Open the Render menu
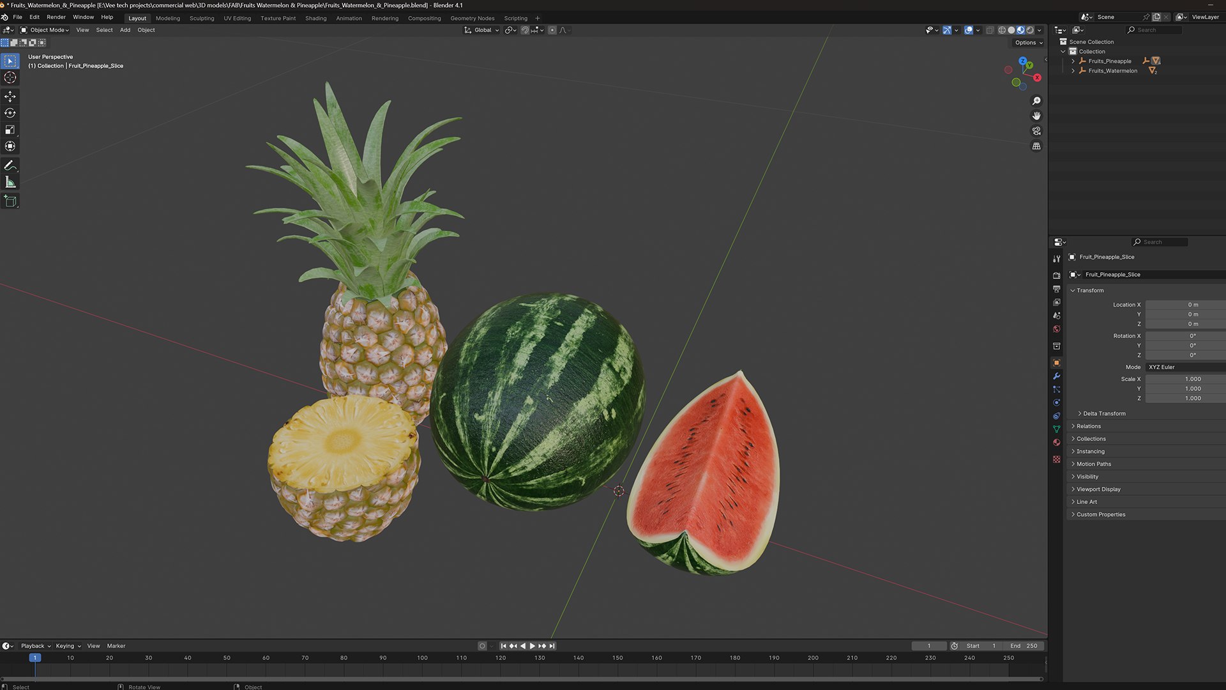The height and width of the screenshot is (690, 1226). point(56,17)
